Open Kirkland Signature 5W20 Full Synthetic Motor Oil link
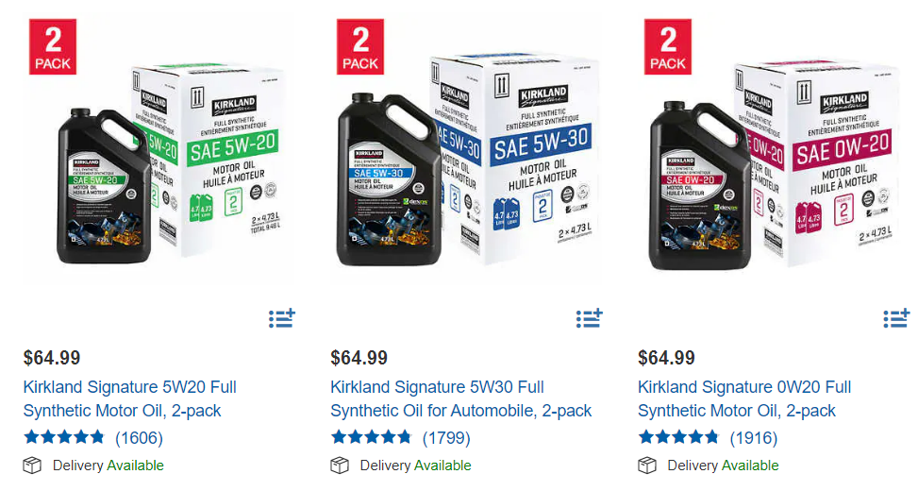 (x=129, y=399)
